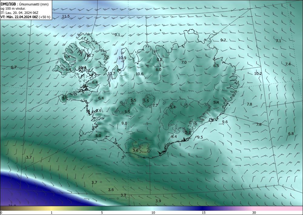
Task: Select the 'og 100 m vindur.' subtitle line
Action: tap(13, 8)
